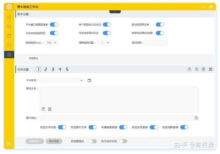Click the 赛牛 logo icon at top-left
This screenshot has height=154, width=220.
pos(9,7)
